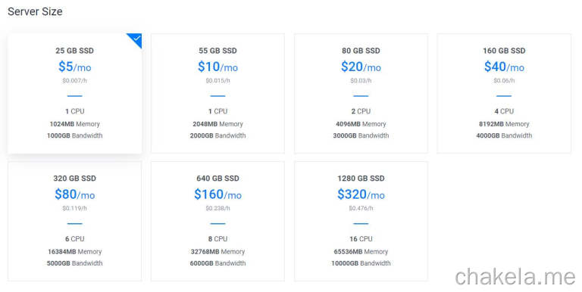Pick the 160 GB SSD $40/mo plan
The height and width of the screenshot is (292, 582).
click(x=504, y=93)
